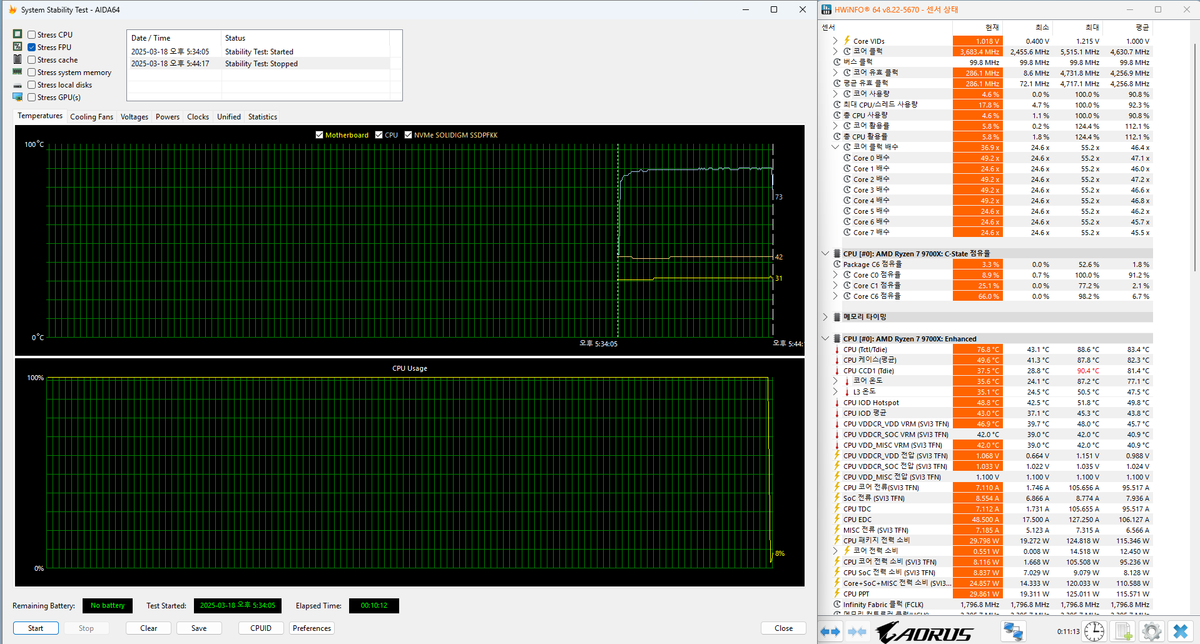Viewport: 1200px width, 644px height.
Task: Click the thermometer icon beside CPU (Tctl/Tdie)
Action: (x=837, y=350)
